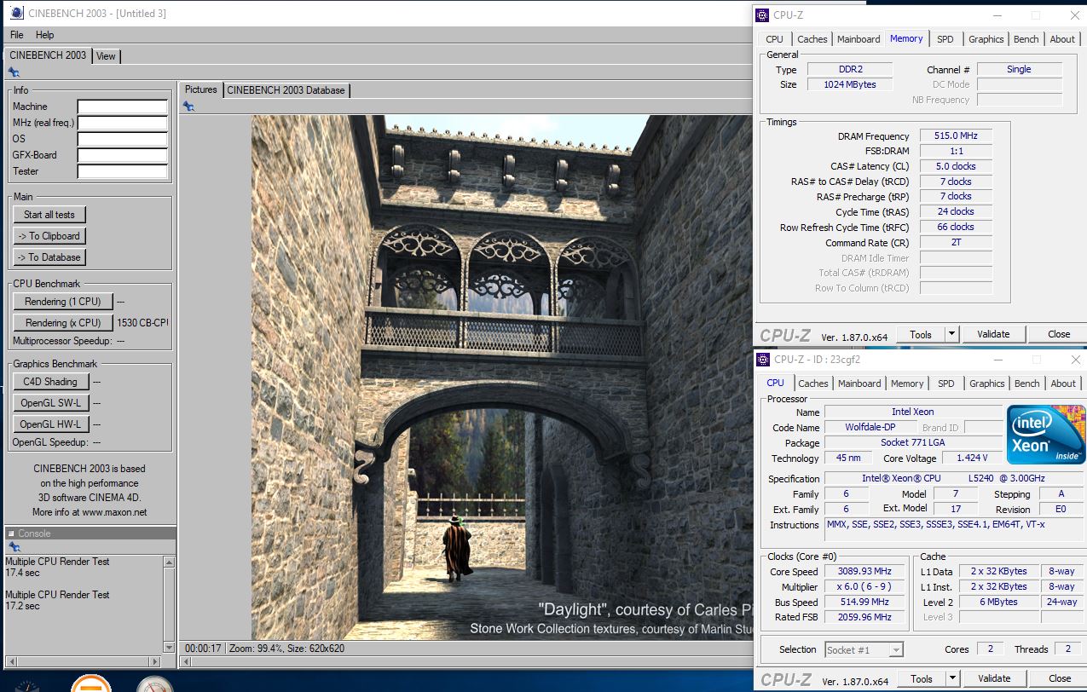Click the title bar icon of the Memory CPU-Z window

tap(763, 14)
